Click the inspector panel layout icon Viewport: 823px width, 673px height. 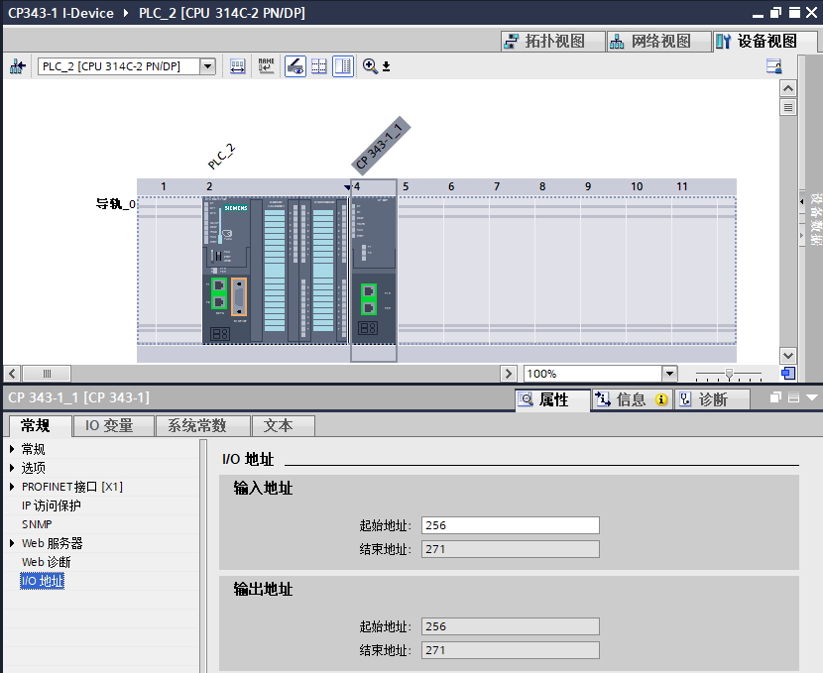pyautogui.click(x=793, y=397)
